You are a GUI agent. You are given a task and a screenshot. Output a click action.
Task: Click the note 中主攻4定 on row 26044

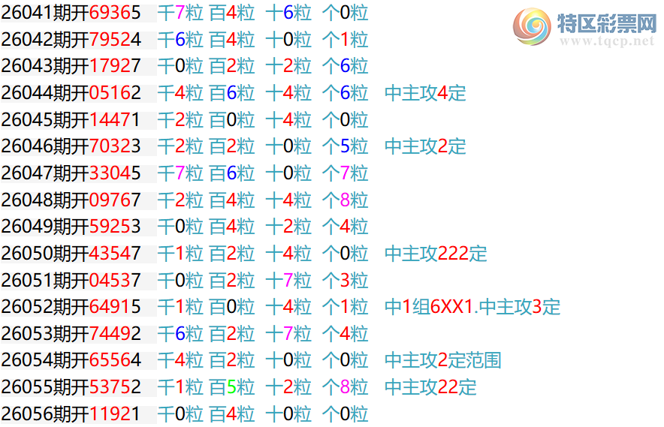(425, 92)
